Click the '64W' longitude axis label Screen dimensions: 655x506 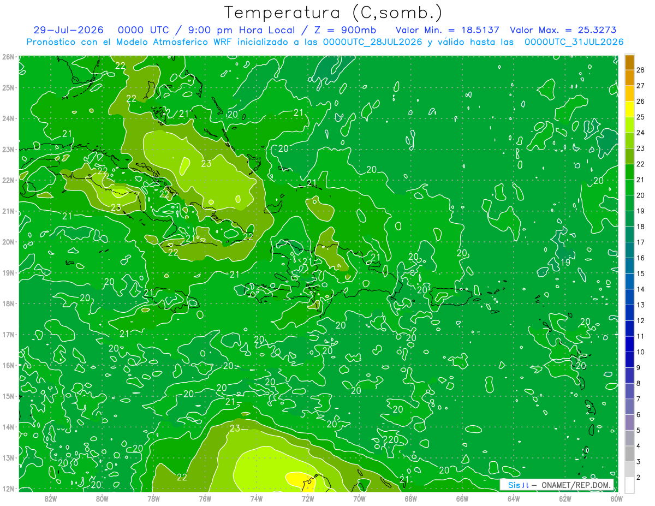tap(514, 498)
